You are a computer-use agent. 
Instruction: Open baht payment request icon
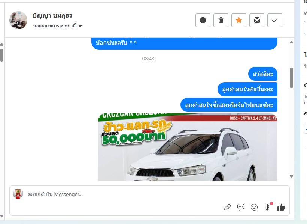268,207
